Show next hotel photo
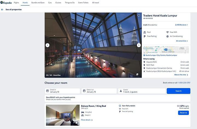197x129 pixels. (x=139, y=45)
